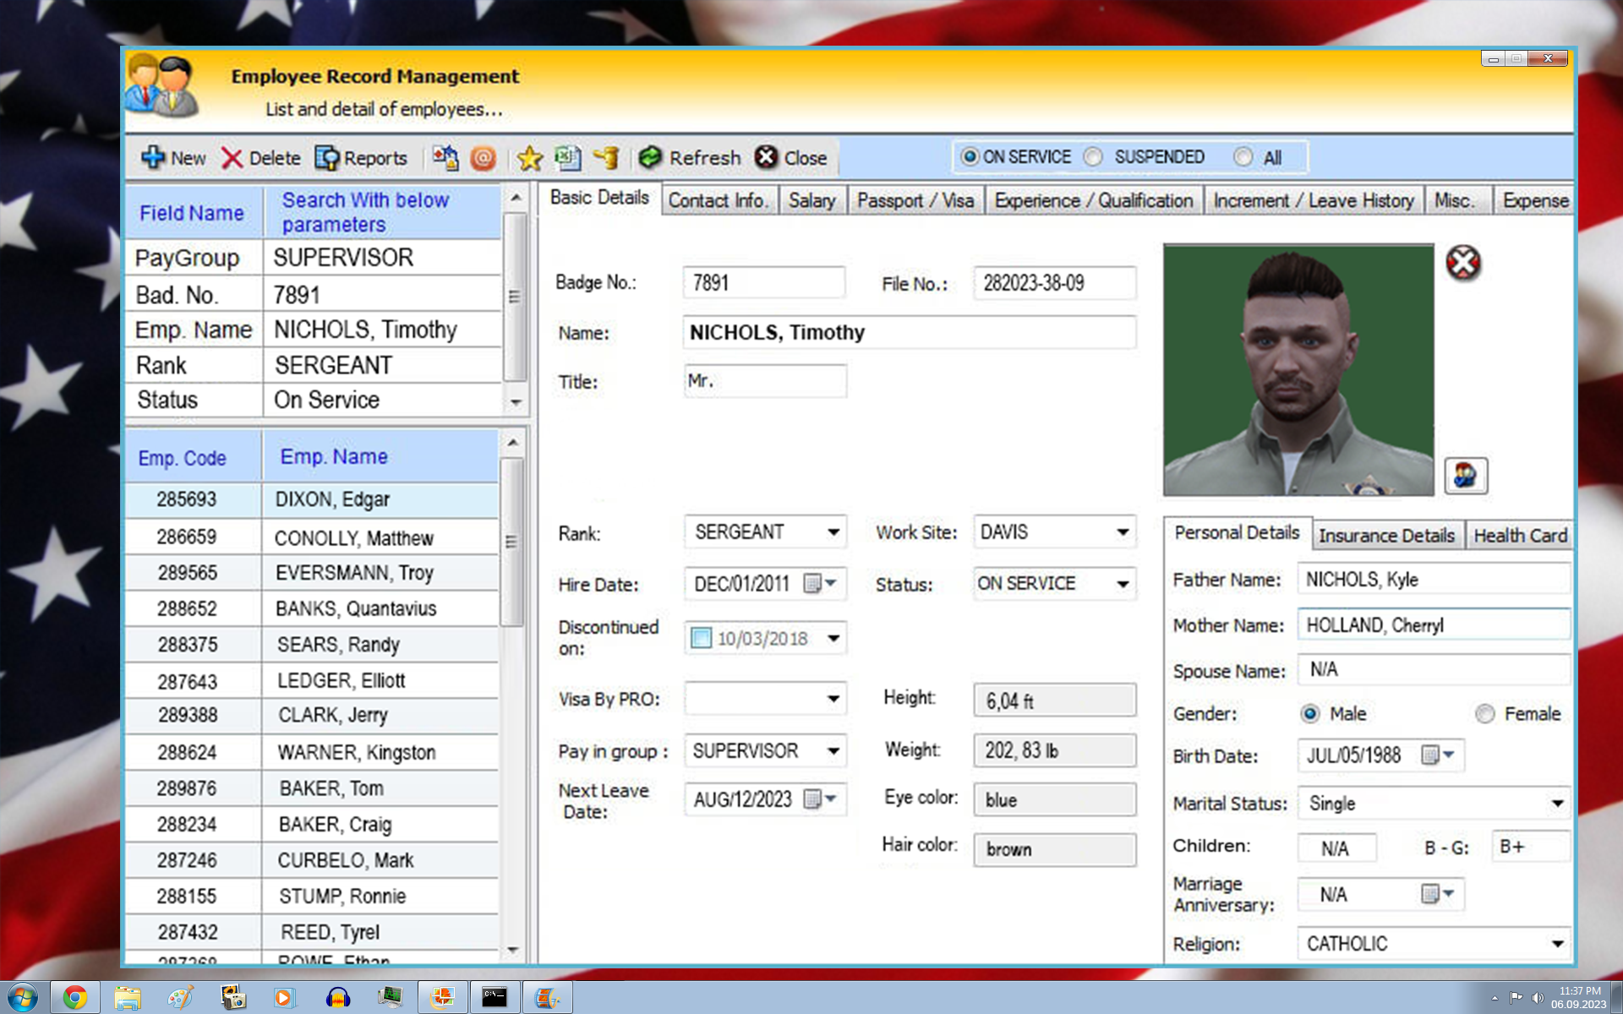Viewport: 1623px width, 1014px height.
Task: Open the Status ON SERVICE dropdown
Action: (x=1123, y=584)
